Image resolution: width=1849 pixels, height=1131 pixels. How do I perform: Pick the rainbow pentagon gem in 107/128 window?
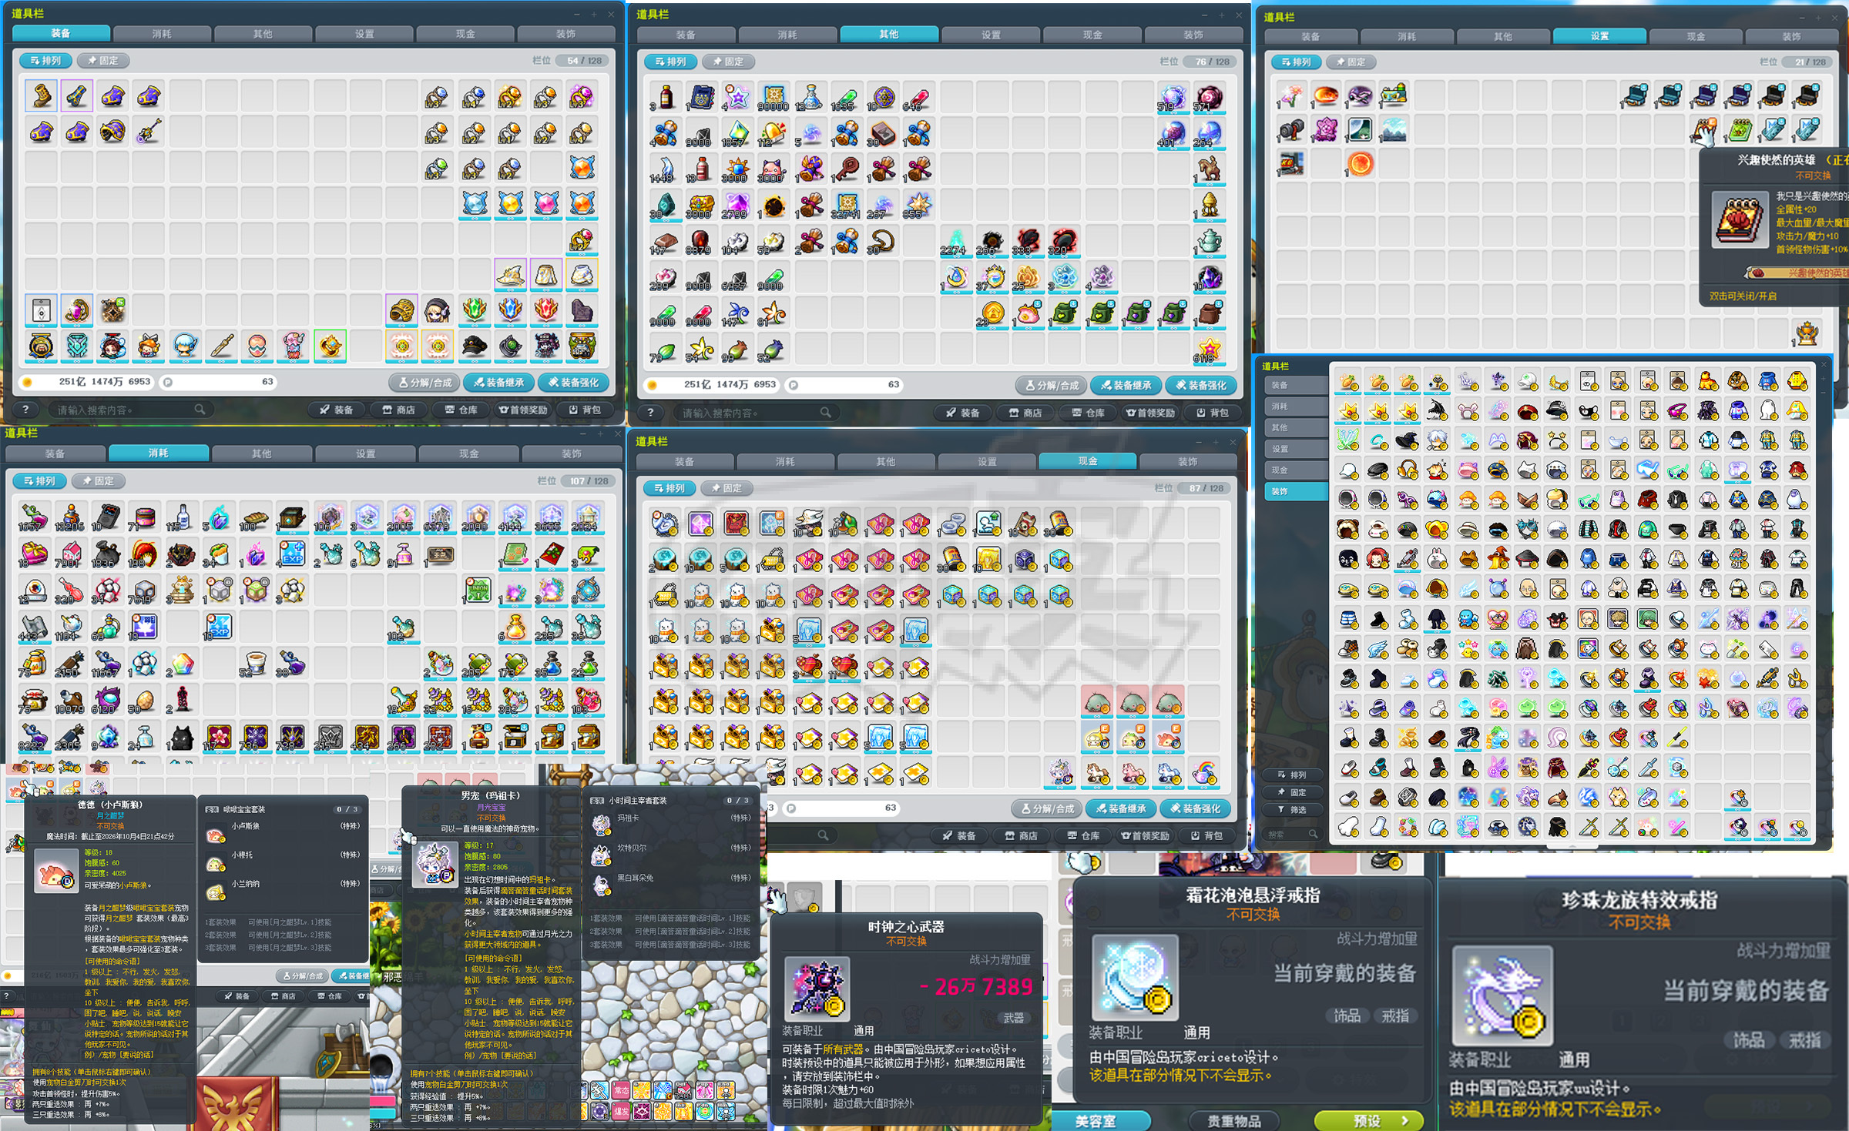click(181, 664)
